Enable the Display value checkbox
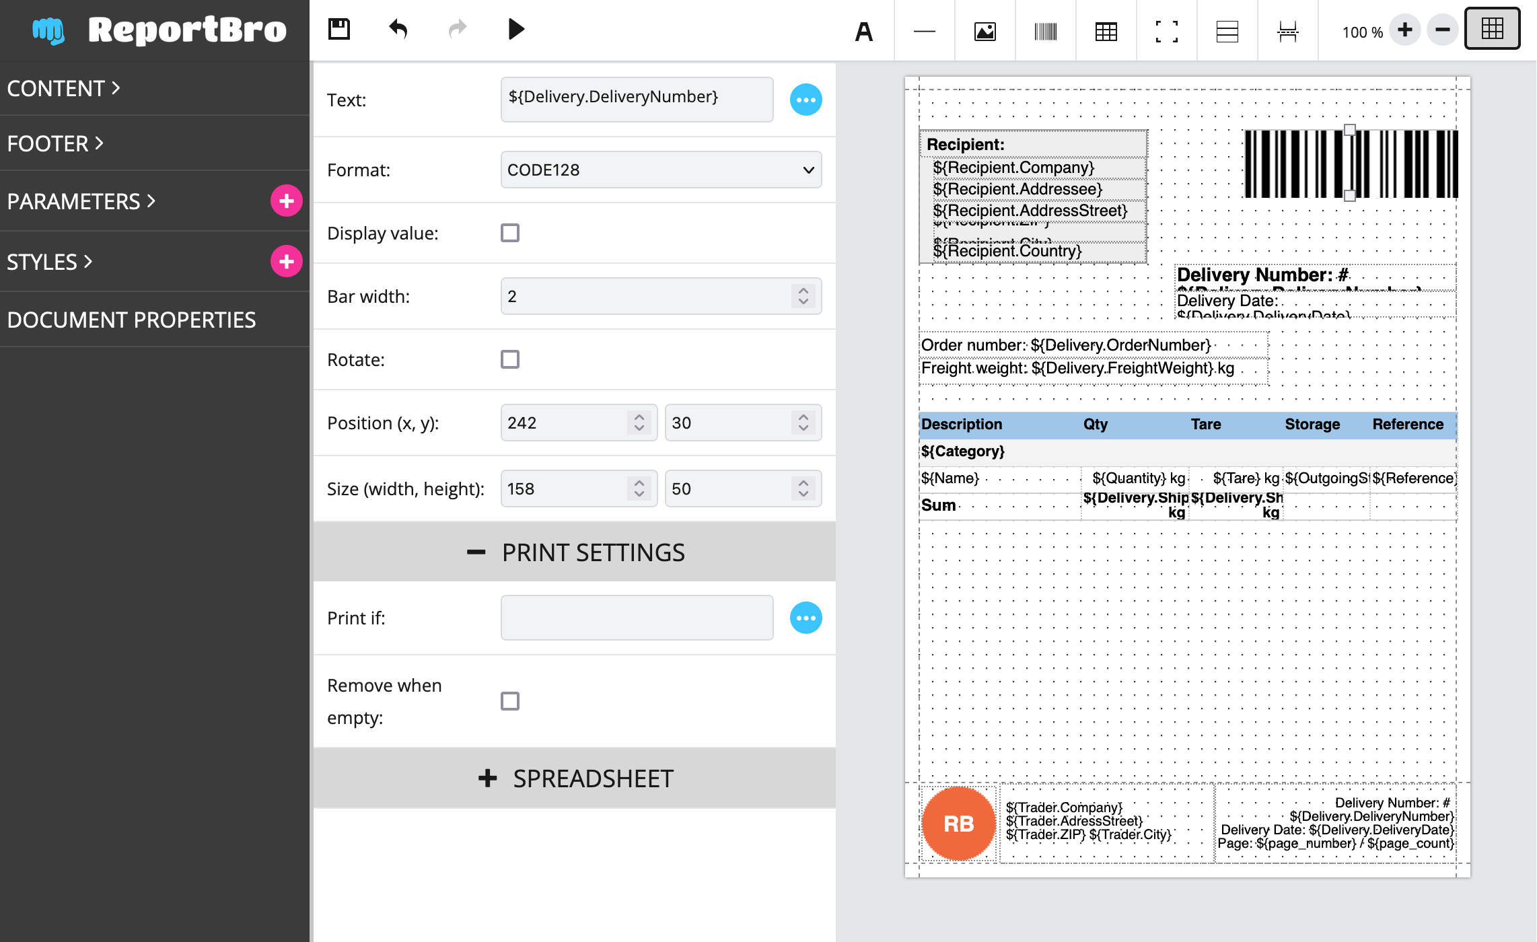Screen dimensions: 1537x942 coord(510,233)
